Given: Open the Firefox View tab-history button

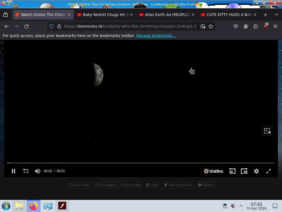Looking at the screenshot, I should pyautogui.click(x=6, y=15).
